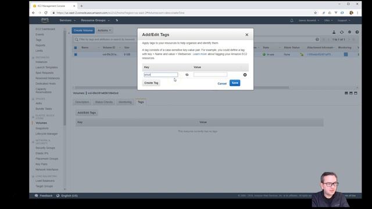Click the AWS logo in the header

(45, 20)
